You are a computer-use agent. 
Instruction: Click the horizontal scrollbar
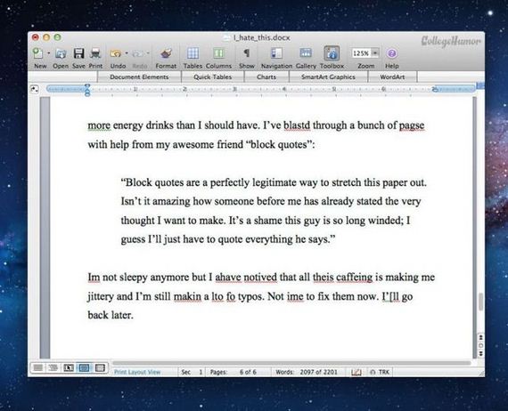[291, 363]
